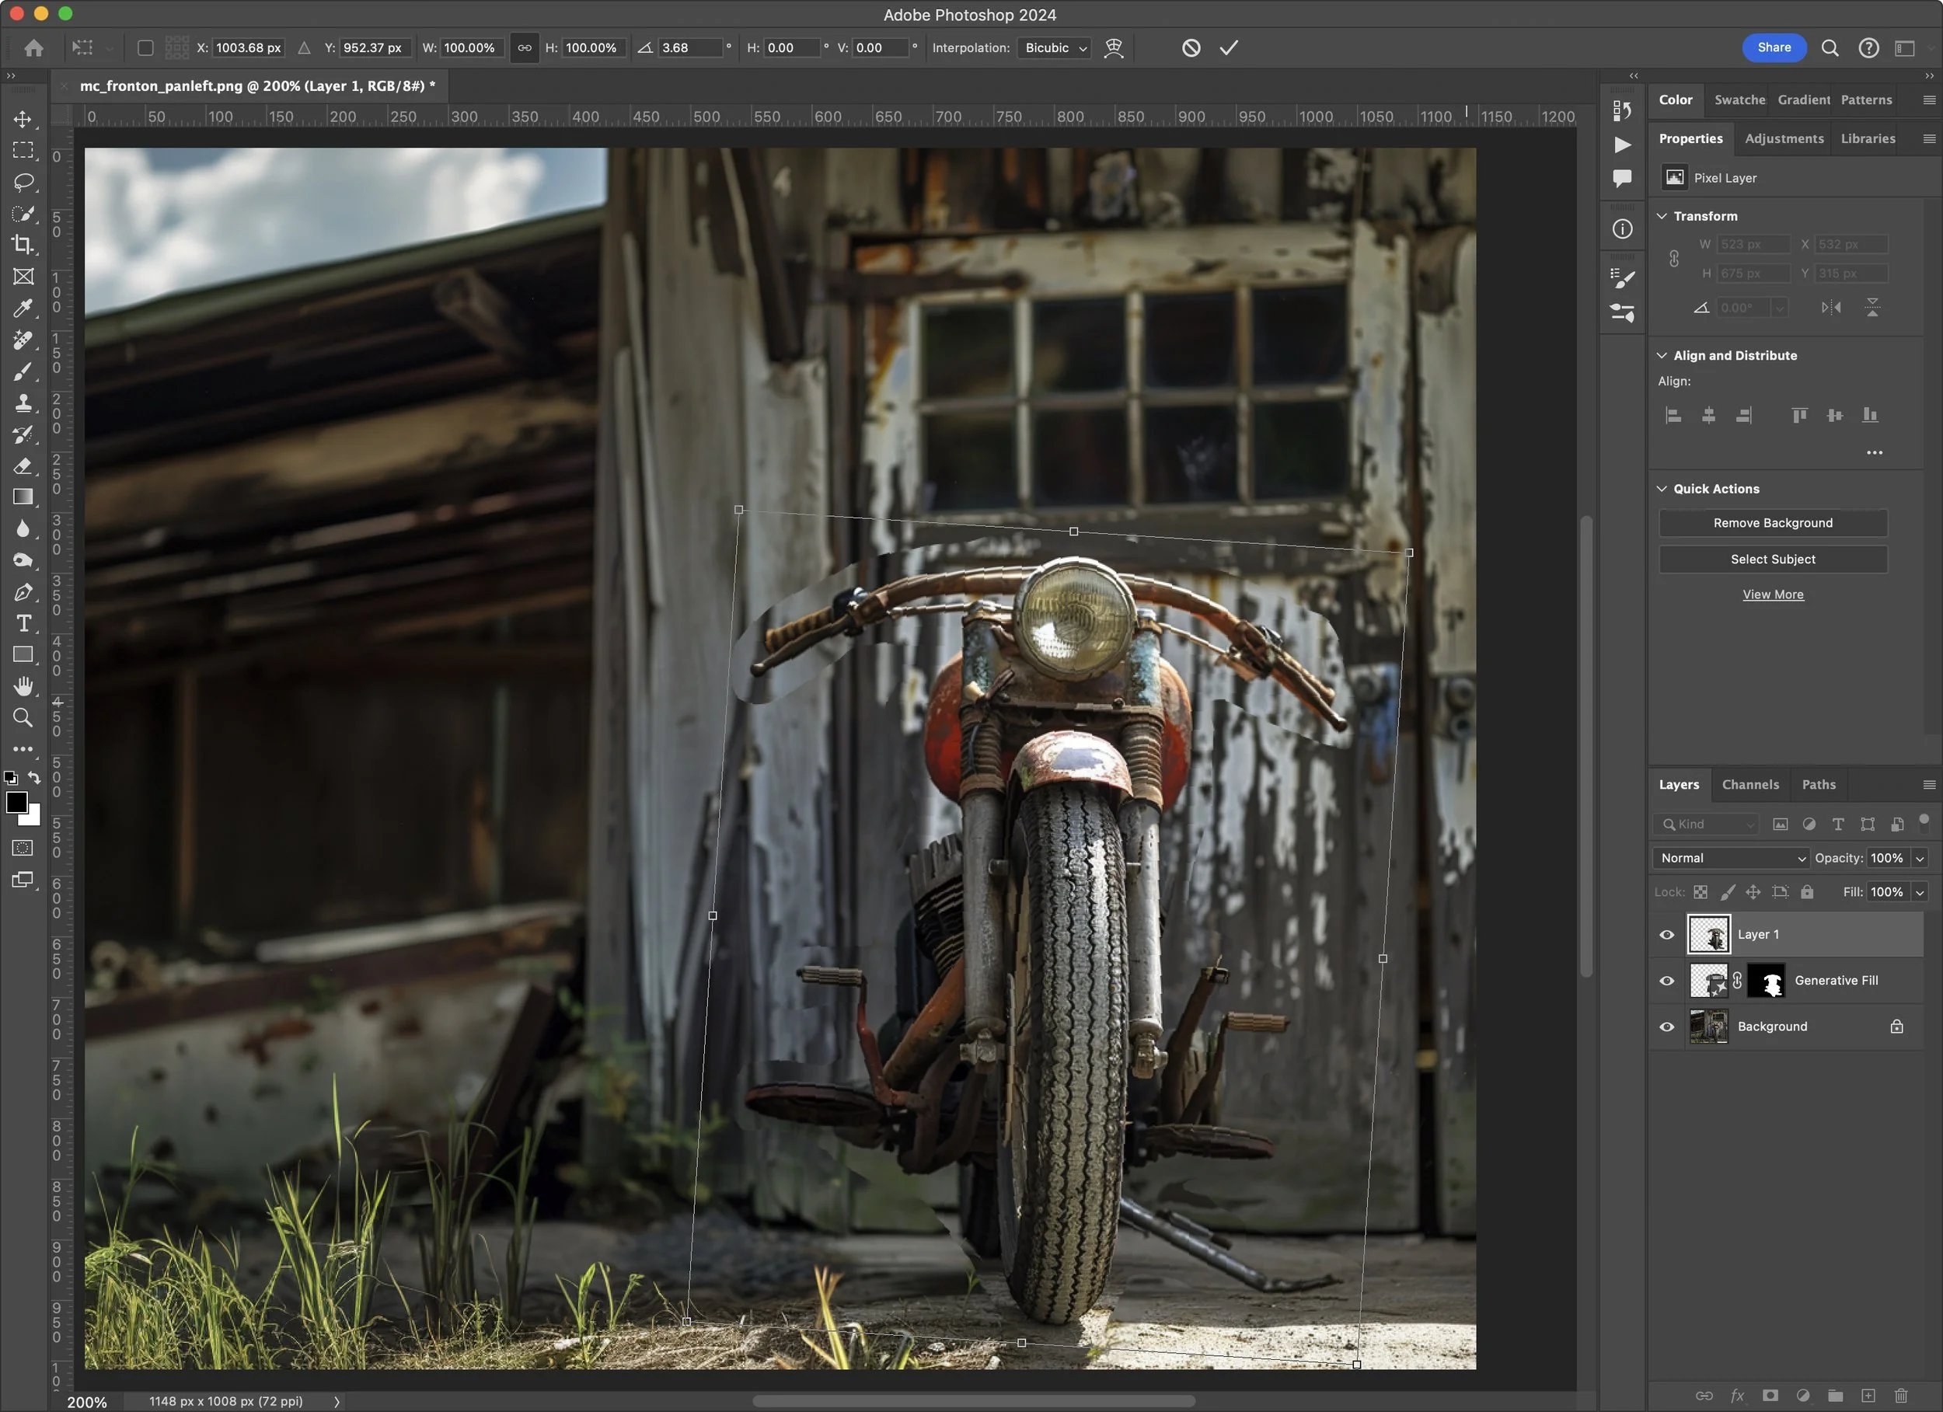The image size is (1943, 1412).
Task: Collapse the Align and Distribute section
Action: [x=1661, y=356]
